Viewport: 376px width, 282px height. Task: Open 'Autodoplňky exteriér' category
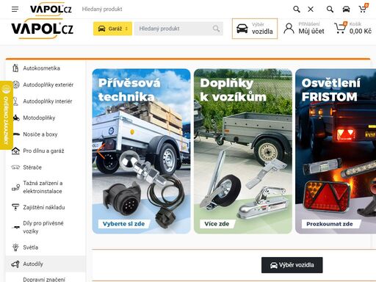(x=48, y=84)
